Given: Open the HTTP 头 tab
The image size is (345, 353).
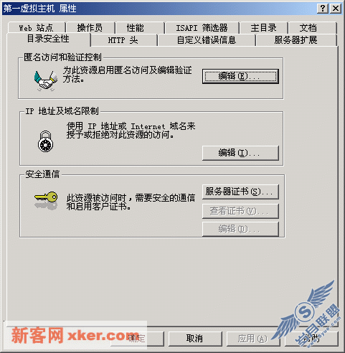Looking at the screenshot, I should coord(123,40).
